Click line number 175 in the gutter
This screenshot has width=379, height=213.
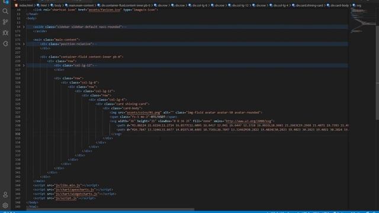click(18, 40)
